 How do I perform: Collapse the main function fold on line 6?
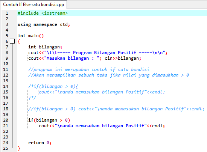click(x=12, y=41)
